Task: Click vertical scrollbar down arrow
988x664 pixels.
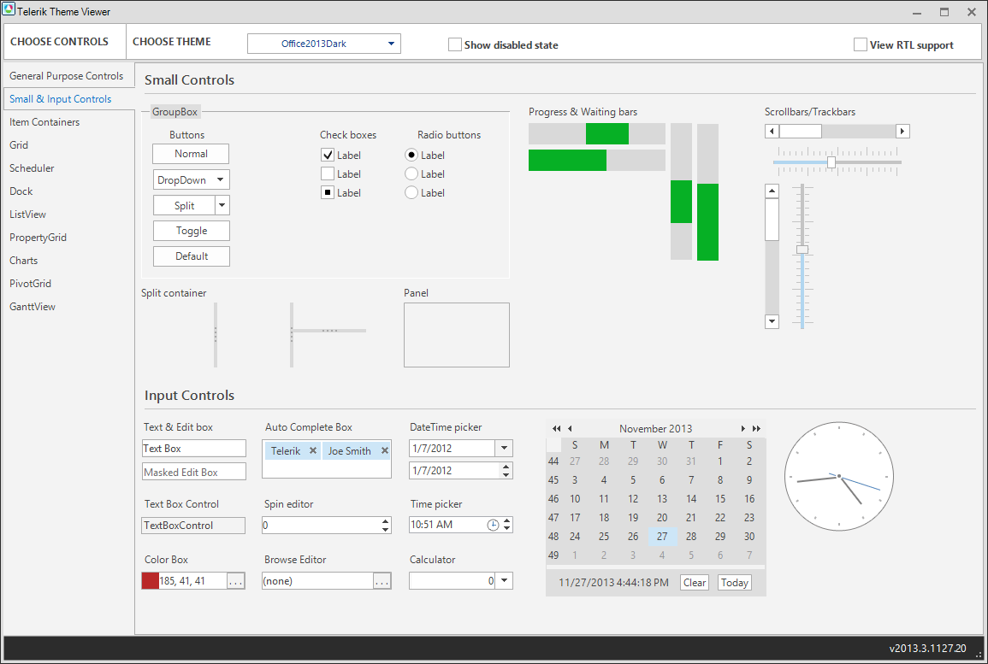Action: tap(772, 321)
